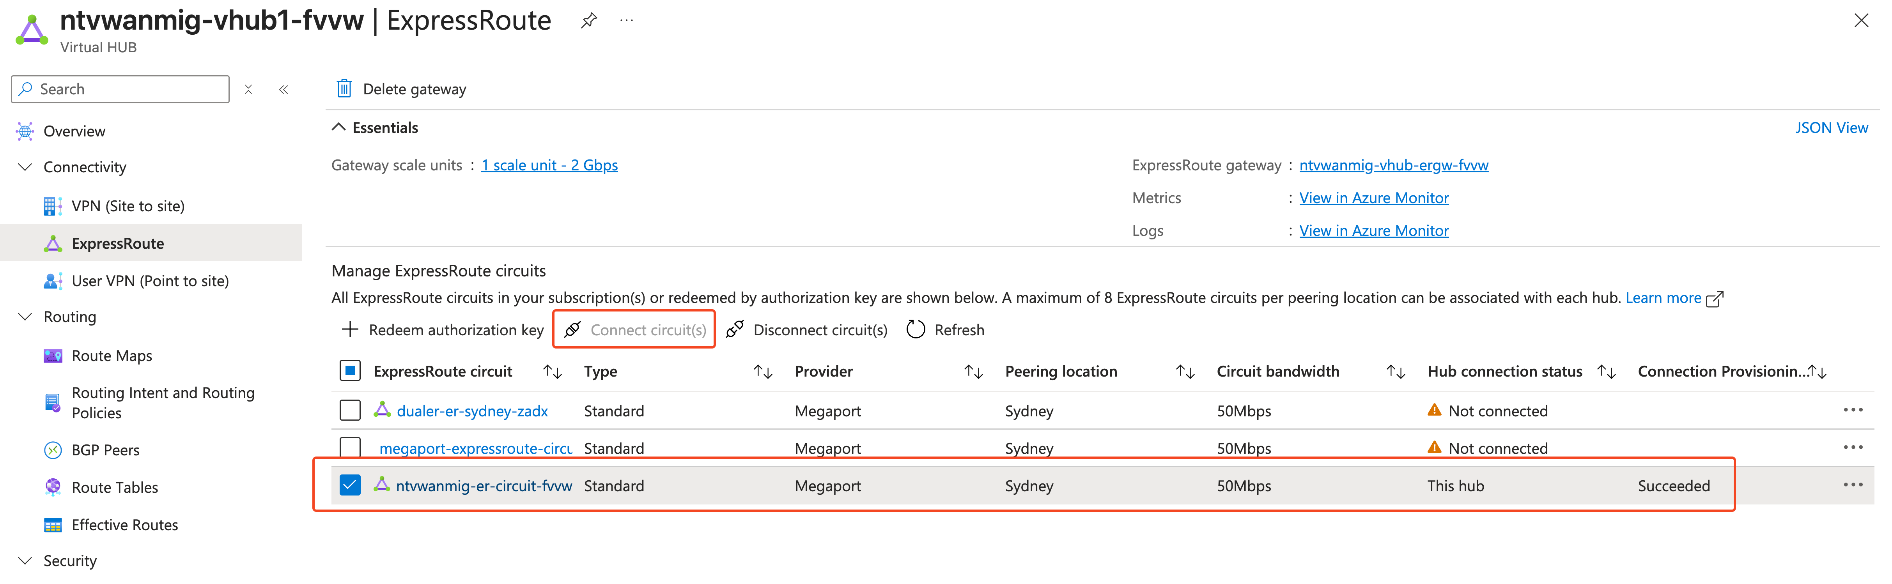1892x584 pixels.
Task: Click the This hub connection status
Action: tap(1456, 486)
